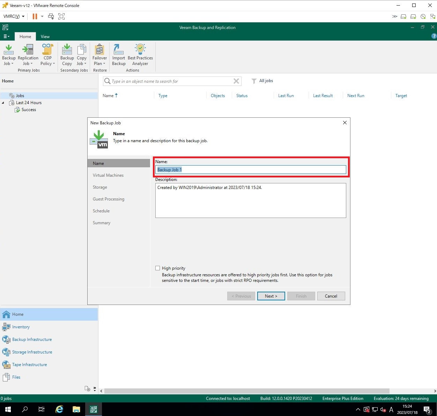Select Jobs in the Home tree
The width and height of the screenshot is (437, 416).
[20, 95]
